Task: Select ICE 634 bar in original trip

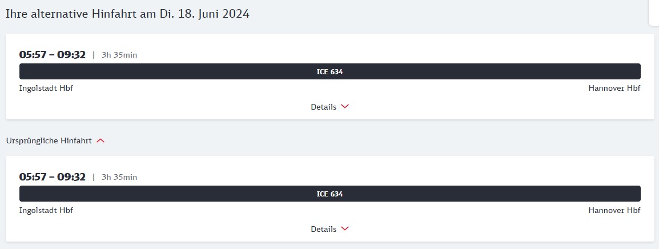Action: click(x=329, y=194)
